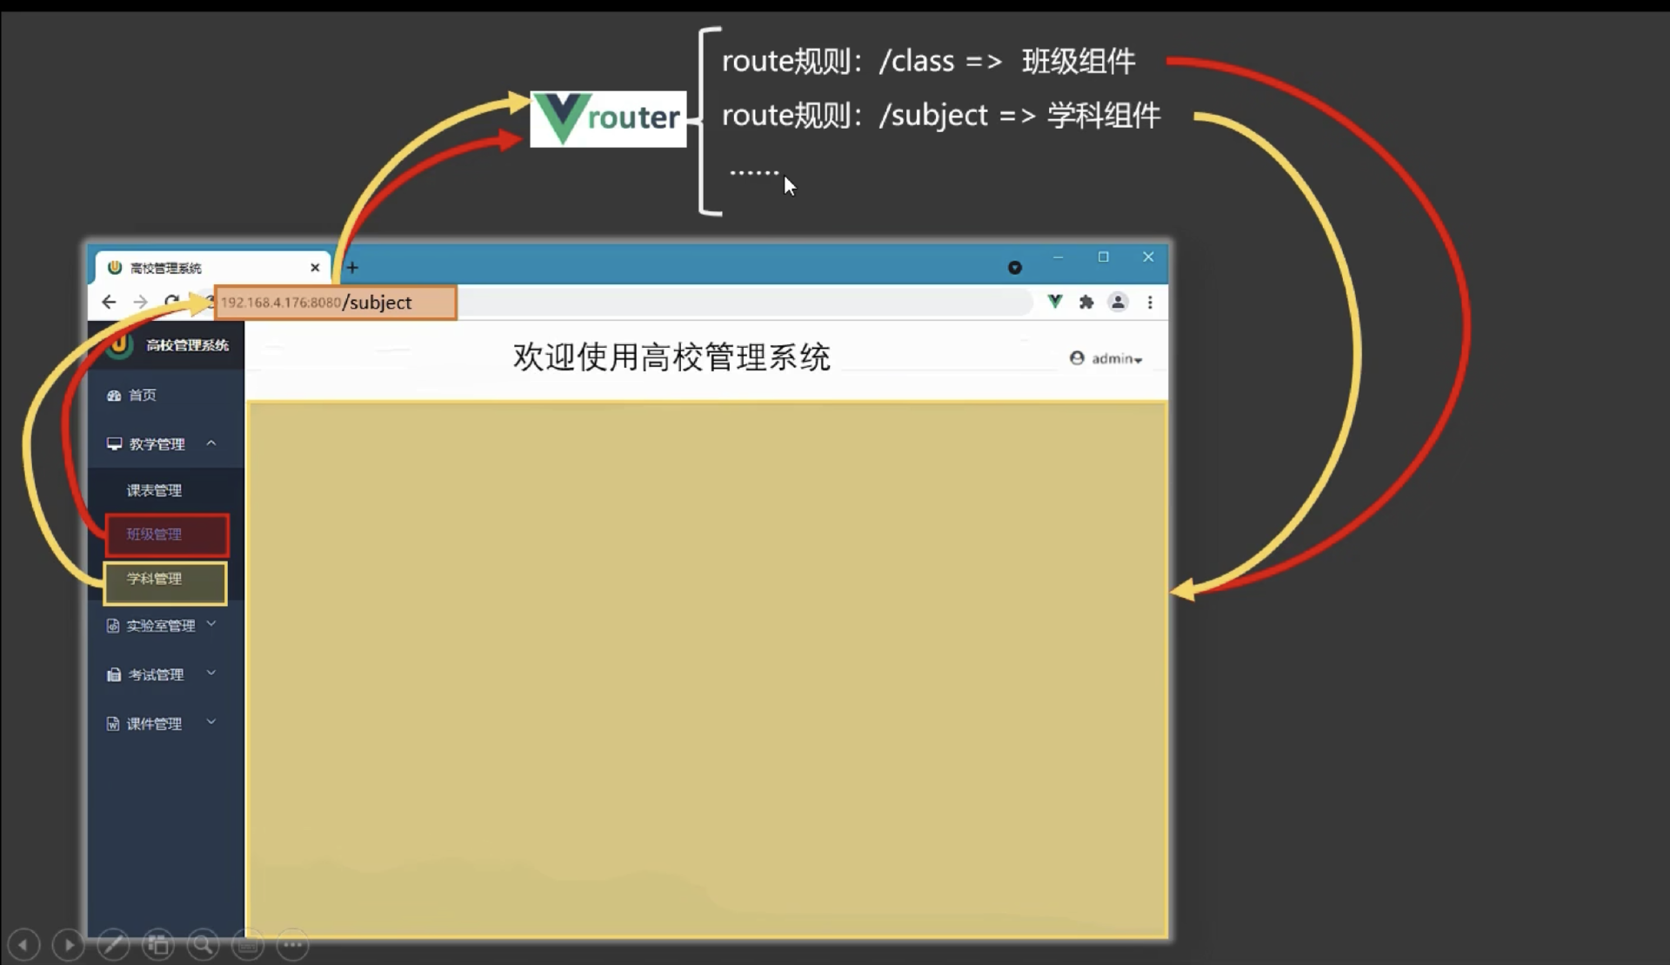Open the browser three-dot menu
The height and width of the screenshot is (965, 1670).
tap(1150, 302)
